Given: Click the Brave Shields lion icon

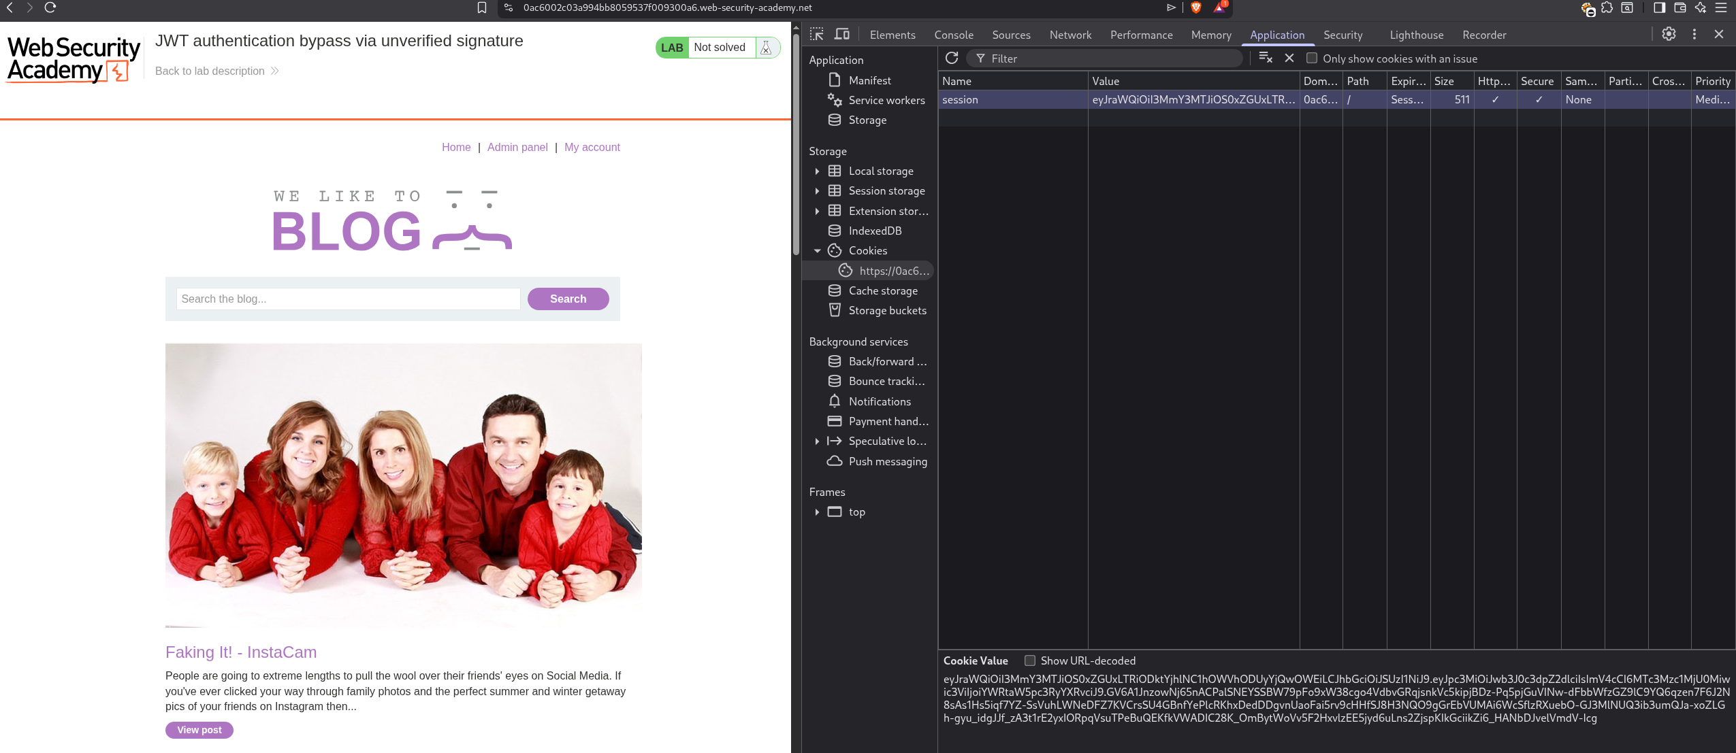Looking at the screenshot, I should point(1196,7).
